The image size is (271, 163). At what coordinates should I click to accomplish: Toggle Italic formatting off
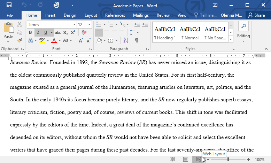coord(38,32)
